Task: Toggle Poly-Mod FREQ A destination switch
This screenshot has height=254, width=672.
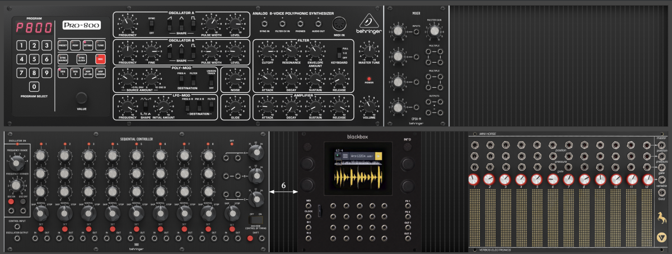Action: (x=181, y=81)
